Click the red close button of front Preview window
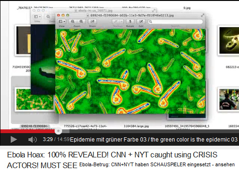Image resolution: width=239 pixels, height=170 pixels. pyautogui.click(x=58, y=15)
